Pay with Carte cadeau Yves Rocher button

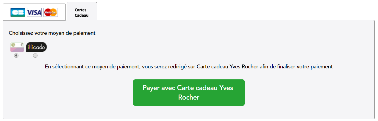pos(189,92)
